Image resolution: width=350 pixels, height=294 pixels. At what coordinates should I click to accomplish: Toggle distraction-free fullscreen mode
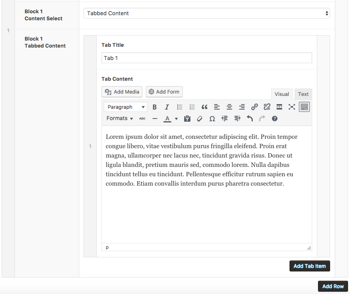point(292,107)
